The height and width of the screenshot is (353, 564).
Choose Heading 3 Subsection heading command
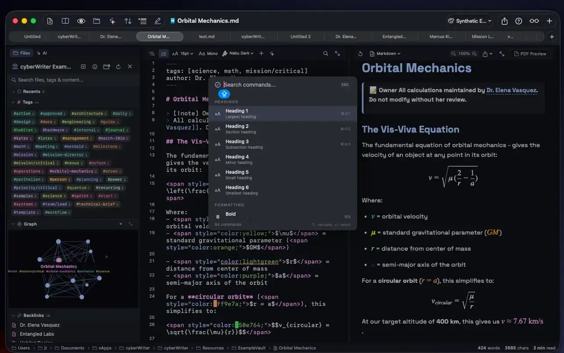click(x=282, y=144)
